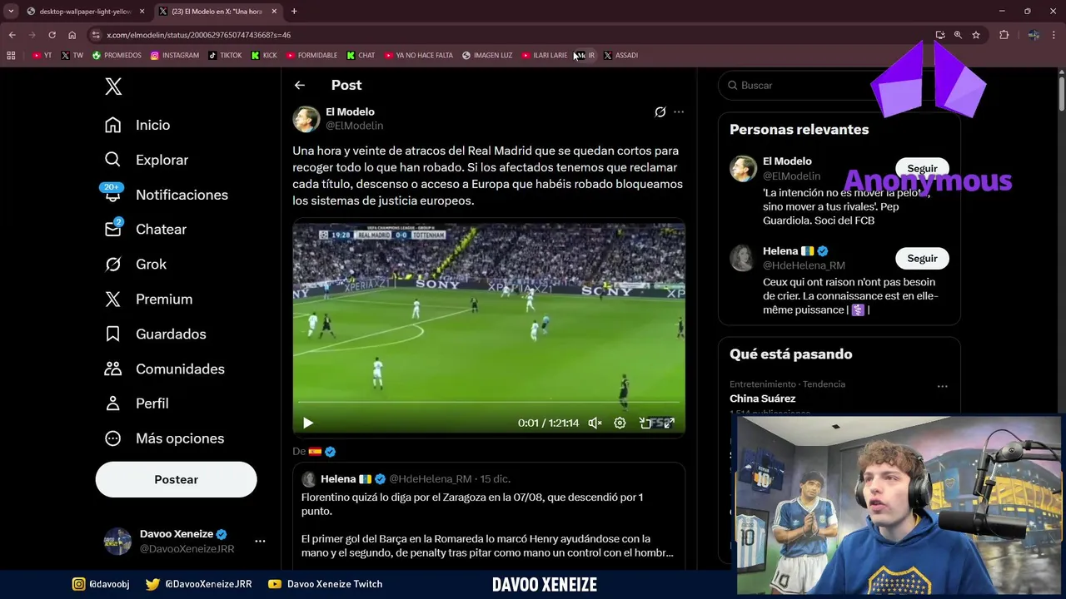Follow Helena with Seguir button
The width and height of the screenshot is (1066, 599).
(922, 258)
